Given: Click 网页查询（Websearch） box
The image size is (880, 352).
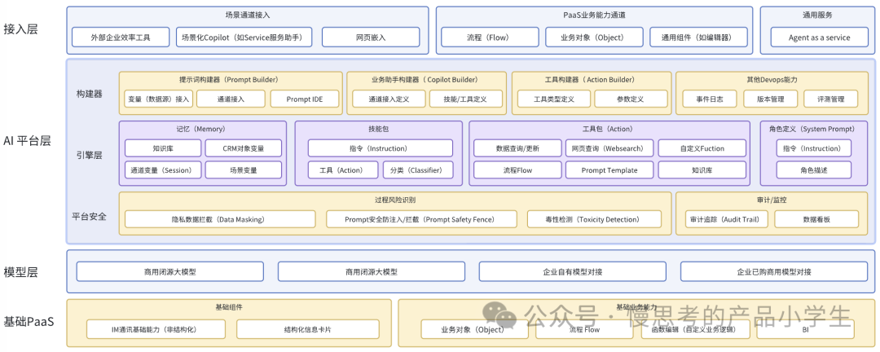Looking at the screenshot, I should [609, 149].
